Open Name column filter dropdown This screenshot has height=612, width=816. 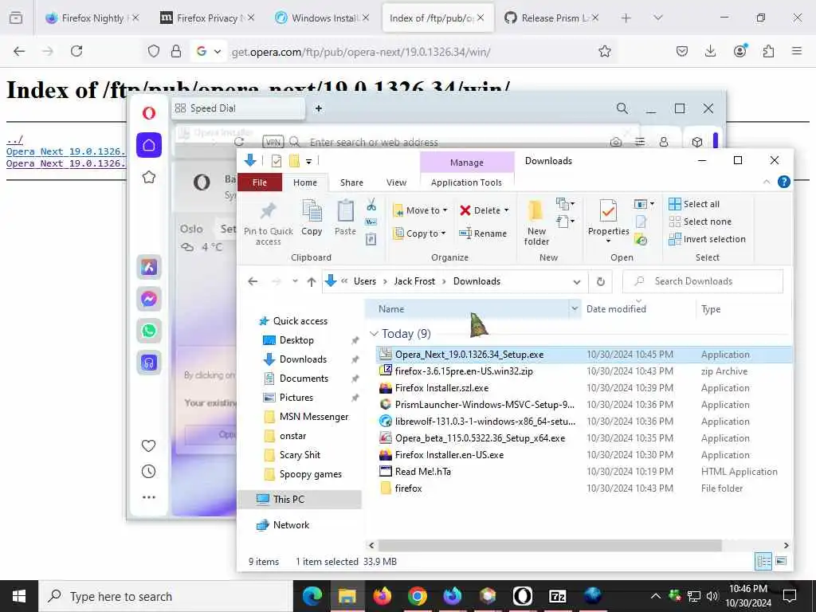575,308
